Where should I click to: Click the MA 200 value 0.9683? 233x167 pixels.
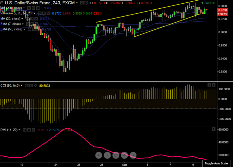coord(46,8)
